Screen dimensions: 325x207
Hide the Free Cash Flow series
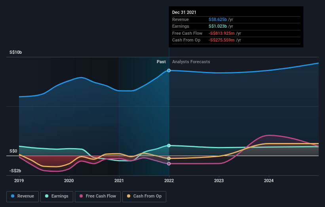pos(97,196)
